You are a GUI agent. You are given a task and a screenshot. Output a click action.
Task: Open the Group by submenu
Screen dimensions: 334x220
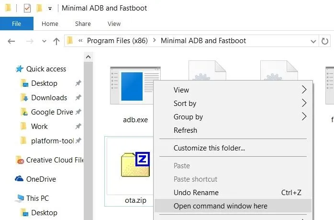click(233, 117)
